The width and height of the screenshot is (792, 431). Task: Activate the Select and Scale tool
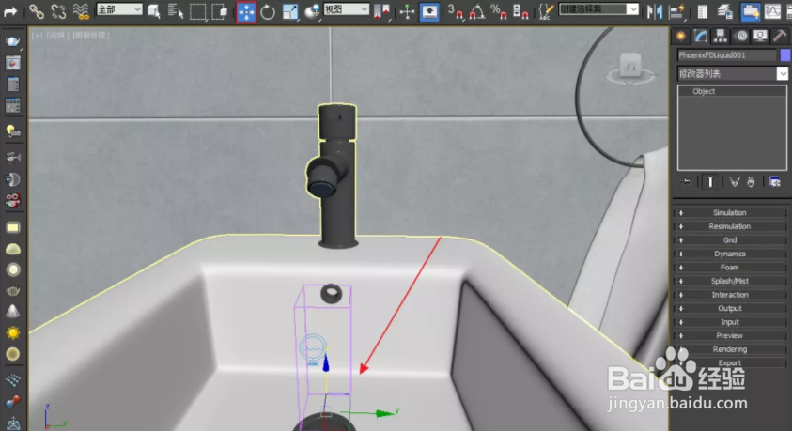pyautogui.click(x=290, y=11)
